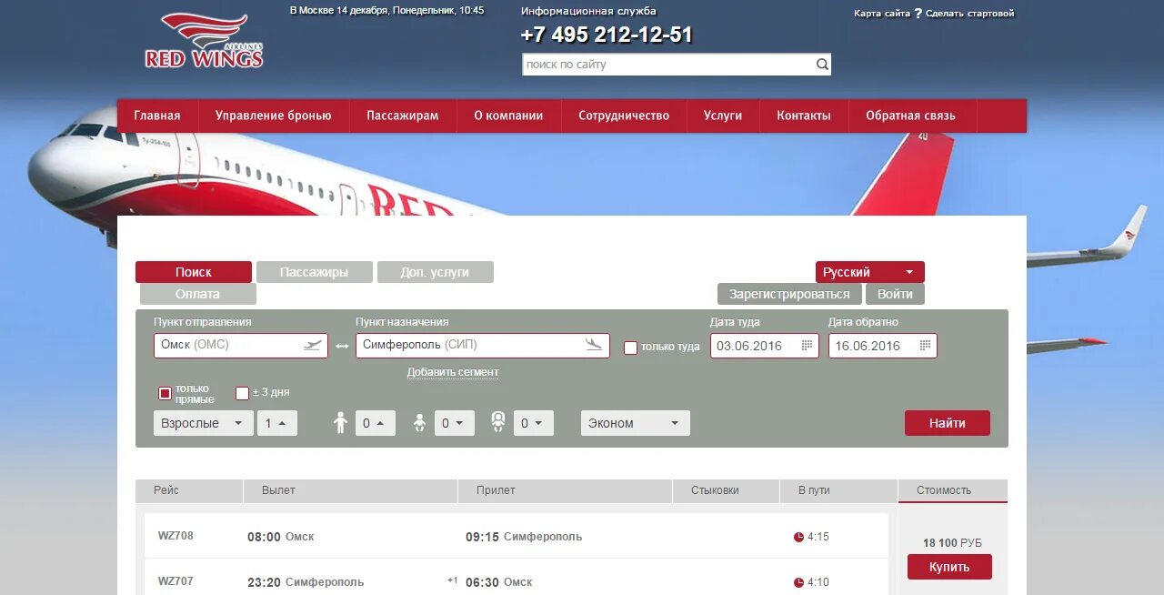Click the Red Wings Airlines logo
Viewport: 1164px width, 595px height.
[204, 40]
